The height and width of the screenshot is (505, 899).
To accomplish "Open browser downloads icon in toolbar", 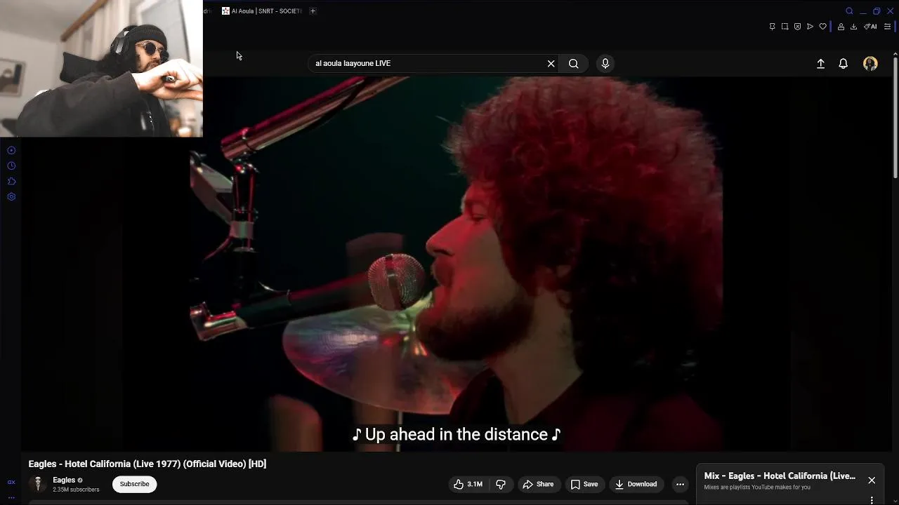I will tap(853, 27).
